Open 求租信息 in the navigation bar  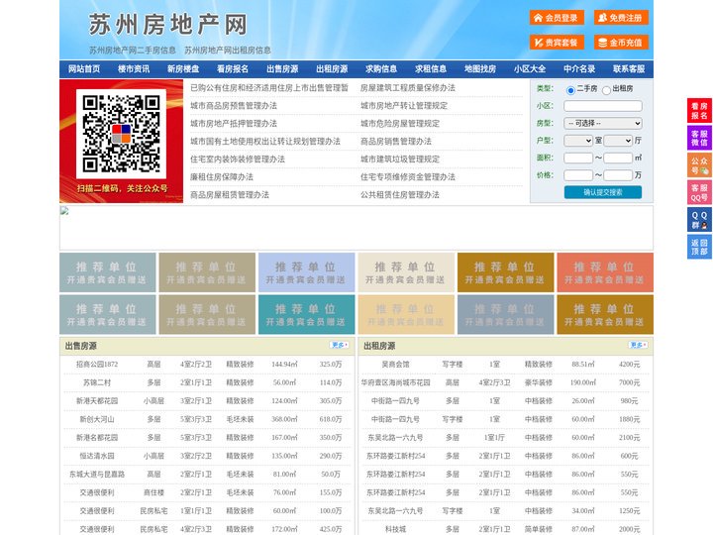(x=431, y=69)
